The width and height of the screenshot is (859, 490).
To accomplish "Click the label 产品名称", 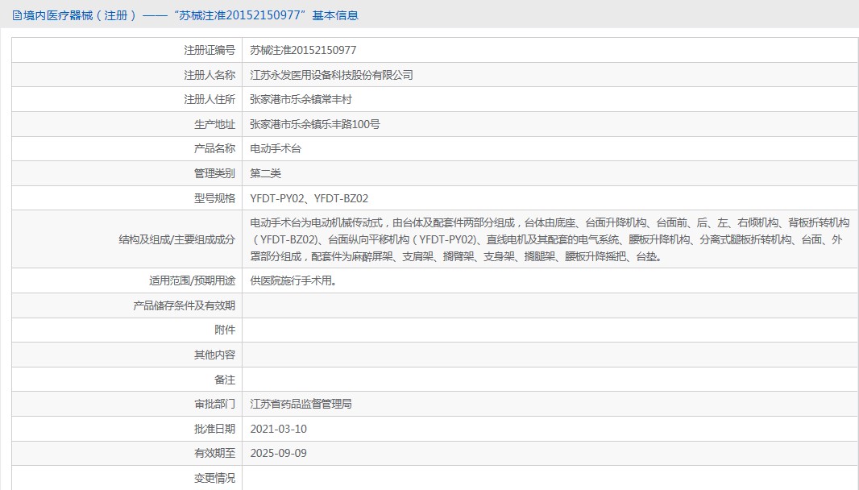I will click(214, 148).
